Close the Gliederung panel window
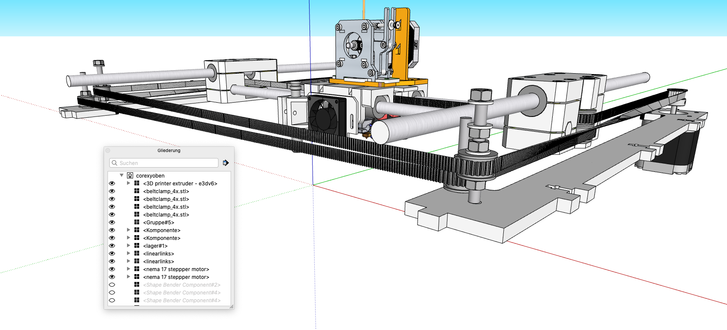The image size is (727, 330). pyautogui.click(x=108, y=150)
